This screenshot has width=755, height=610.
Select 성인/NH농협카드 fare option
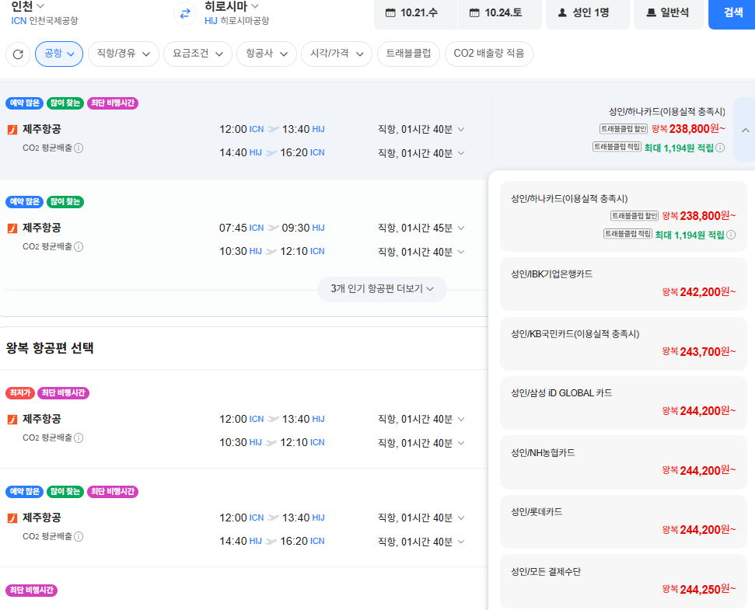point(623,462)
